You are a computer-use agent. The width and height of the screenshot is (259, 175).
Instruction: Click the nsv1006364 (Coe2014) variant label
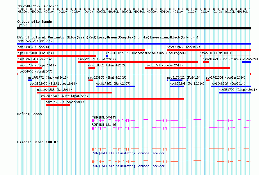(x=35, y=59)
